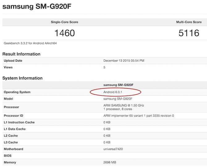This screenshot has width=207, height=167.
Task: Select the L1 Instruction Cache row label
Action: (19, 122)
